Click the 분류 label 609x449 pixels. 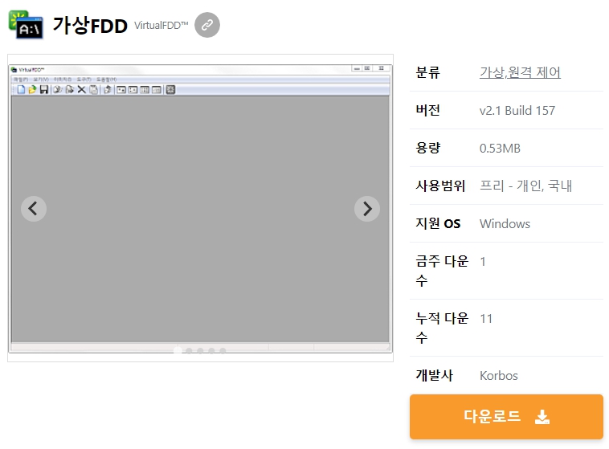coord(427,72)
